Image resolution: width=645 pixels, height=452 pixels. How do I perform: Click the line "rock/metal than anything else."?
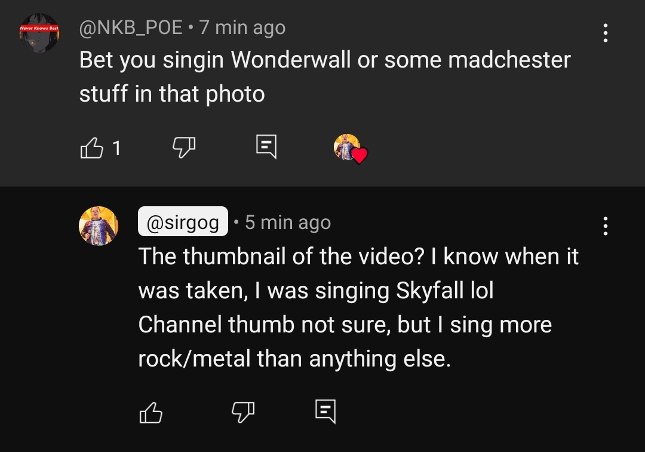click(x=294, y=359)
